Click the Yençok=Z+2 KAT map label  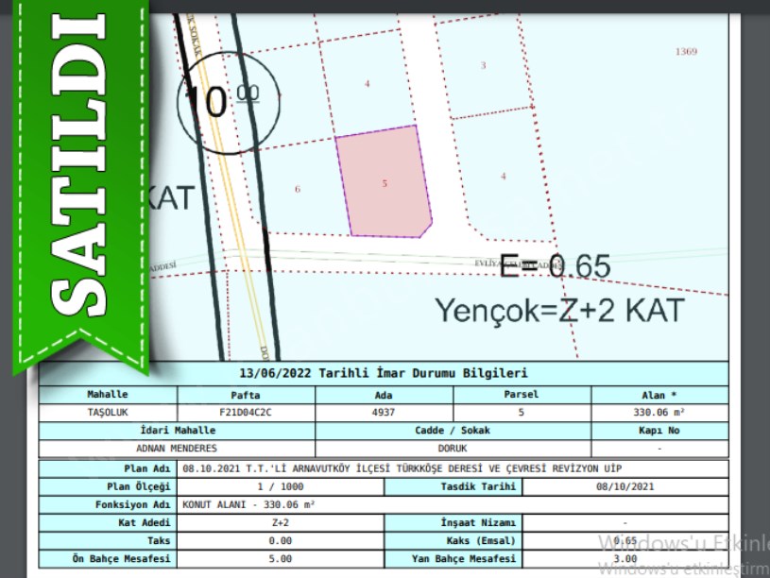coord(557,310)
